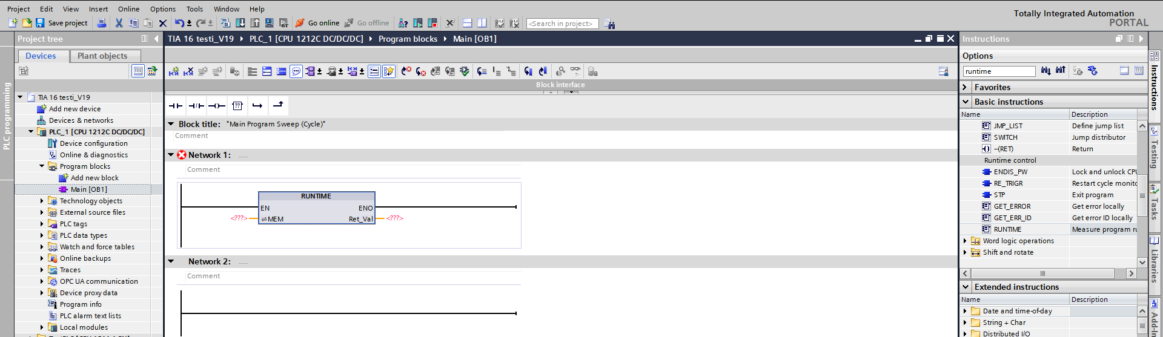The image size is (1163, 337).
Task: Click the Open project icon
Action: 27,23
